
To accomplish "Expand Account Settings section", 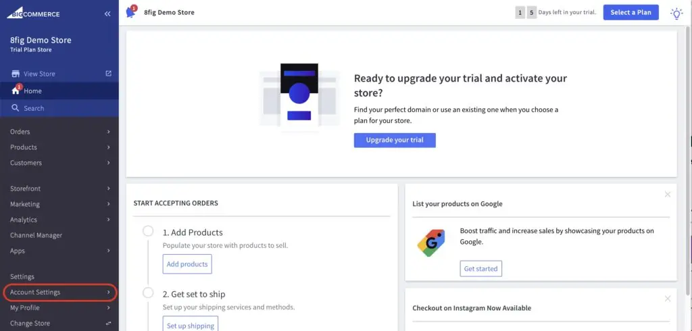I will pos(59,292).
